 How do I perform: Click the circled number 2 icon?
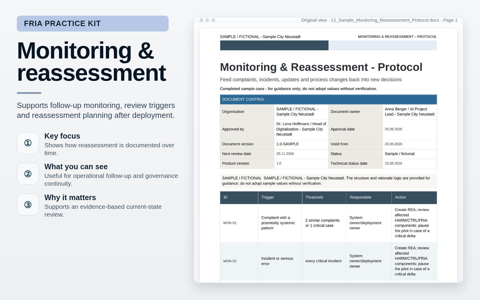[28, 174]
